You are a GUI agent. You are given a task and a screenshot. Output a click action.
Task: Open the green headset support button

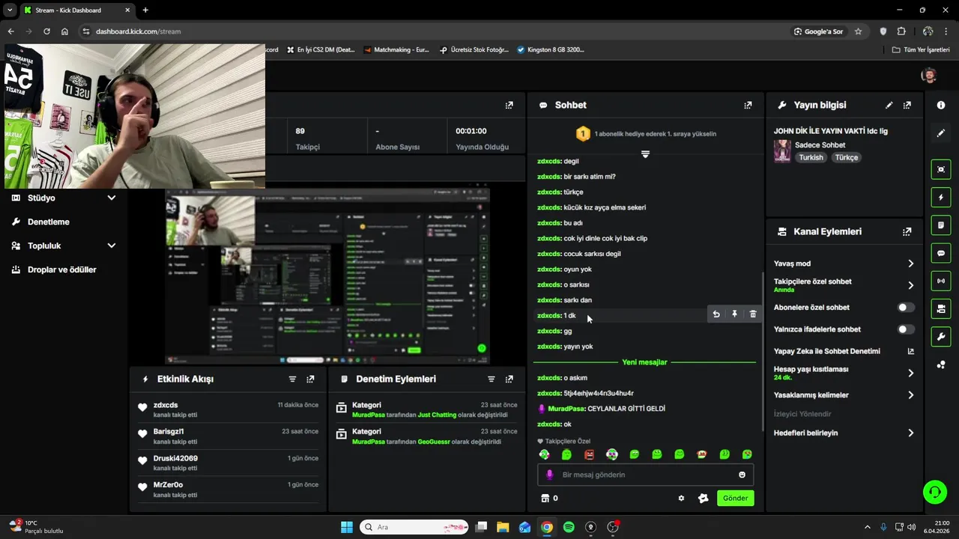click(934, 492)
